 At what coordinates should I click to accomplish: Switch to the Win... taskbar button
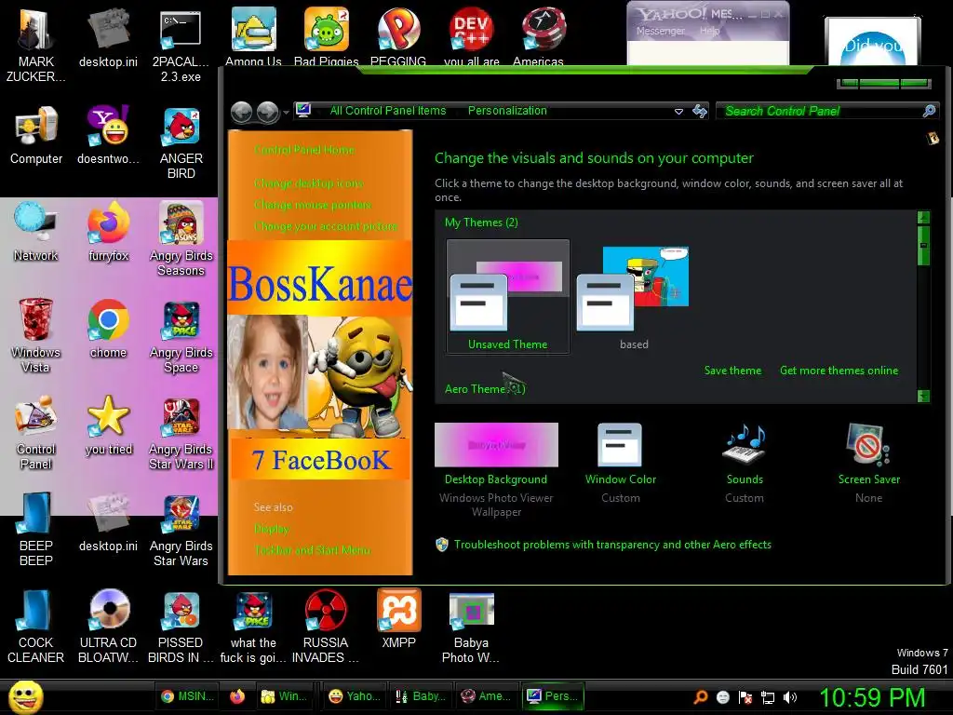[287, 696]
